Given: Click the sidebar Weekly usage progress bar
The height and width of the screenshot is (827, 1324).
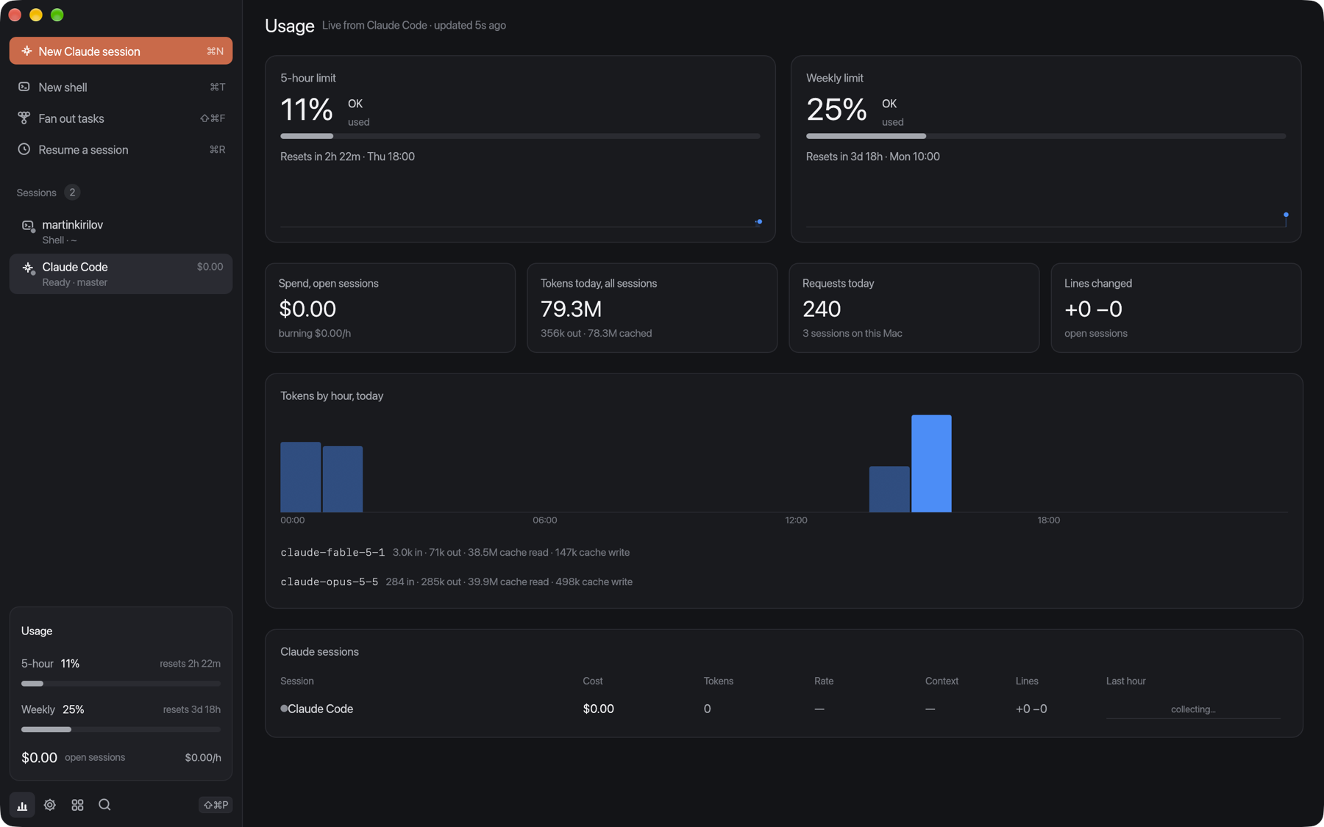Looking at the screenshot, I should pyautogui.click(x=121, y=729).
